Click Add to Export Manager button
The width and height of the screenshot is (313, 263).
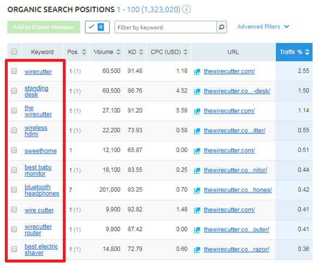click(44, 27)
